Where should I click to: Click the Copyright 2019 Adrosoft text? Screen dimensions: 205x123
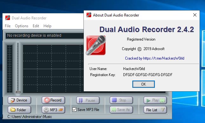tap(143, 49)
